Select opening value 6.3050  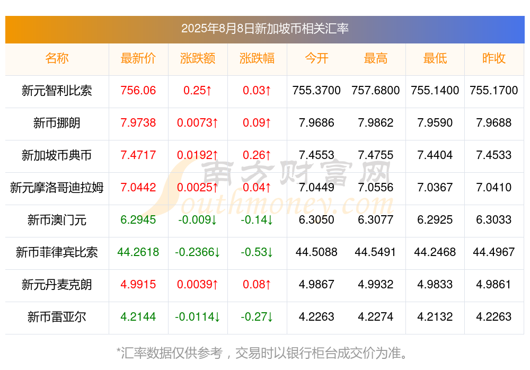(316, 220)
